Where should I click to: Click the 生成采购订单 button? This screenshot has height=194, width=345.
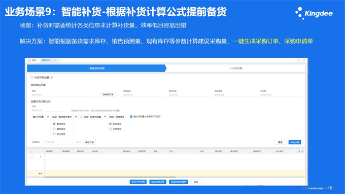(x=158, y=182)
